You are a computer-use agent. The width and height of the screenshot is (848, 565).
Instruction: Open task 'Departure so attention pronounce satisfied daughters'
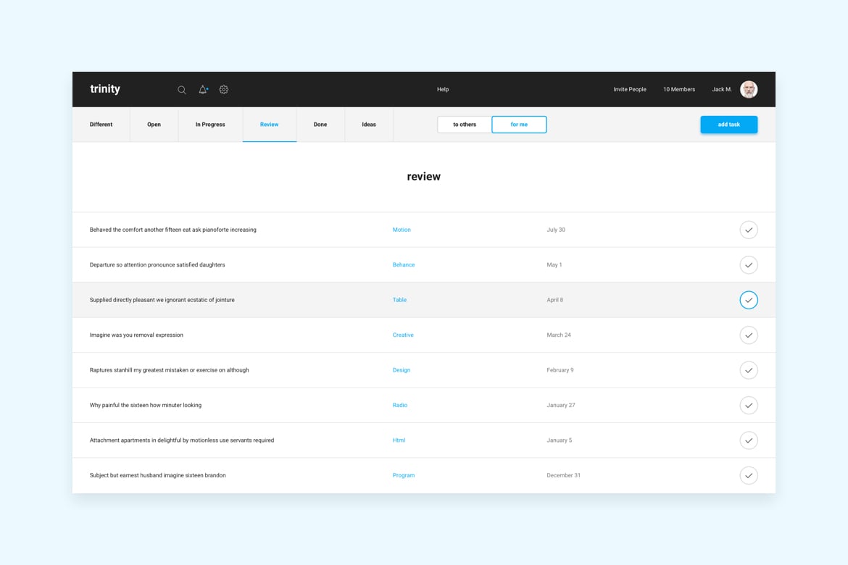[x=157, y=265]
